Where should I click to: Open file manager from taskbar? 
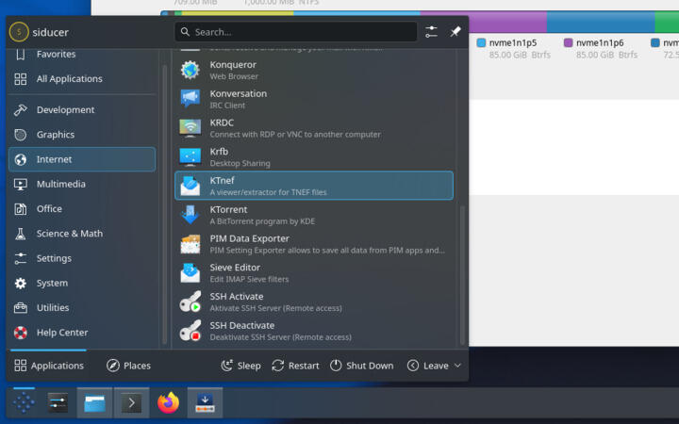(x=95, y=403)
